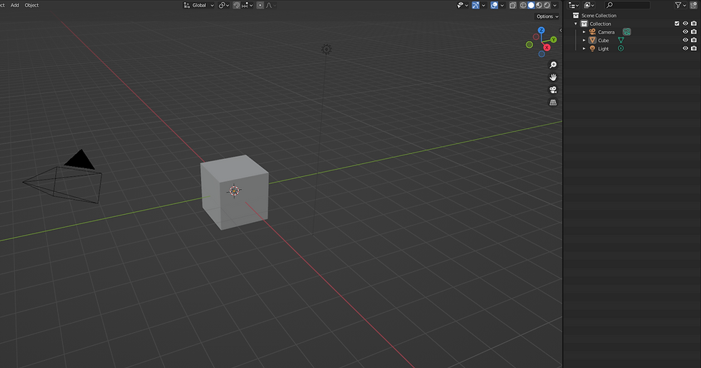Switch to Rendered viewport shading
The height and width of the screenshot is (368, 701).
click(x=546, y=6)
